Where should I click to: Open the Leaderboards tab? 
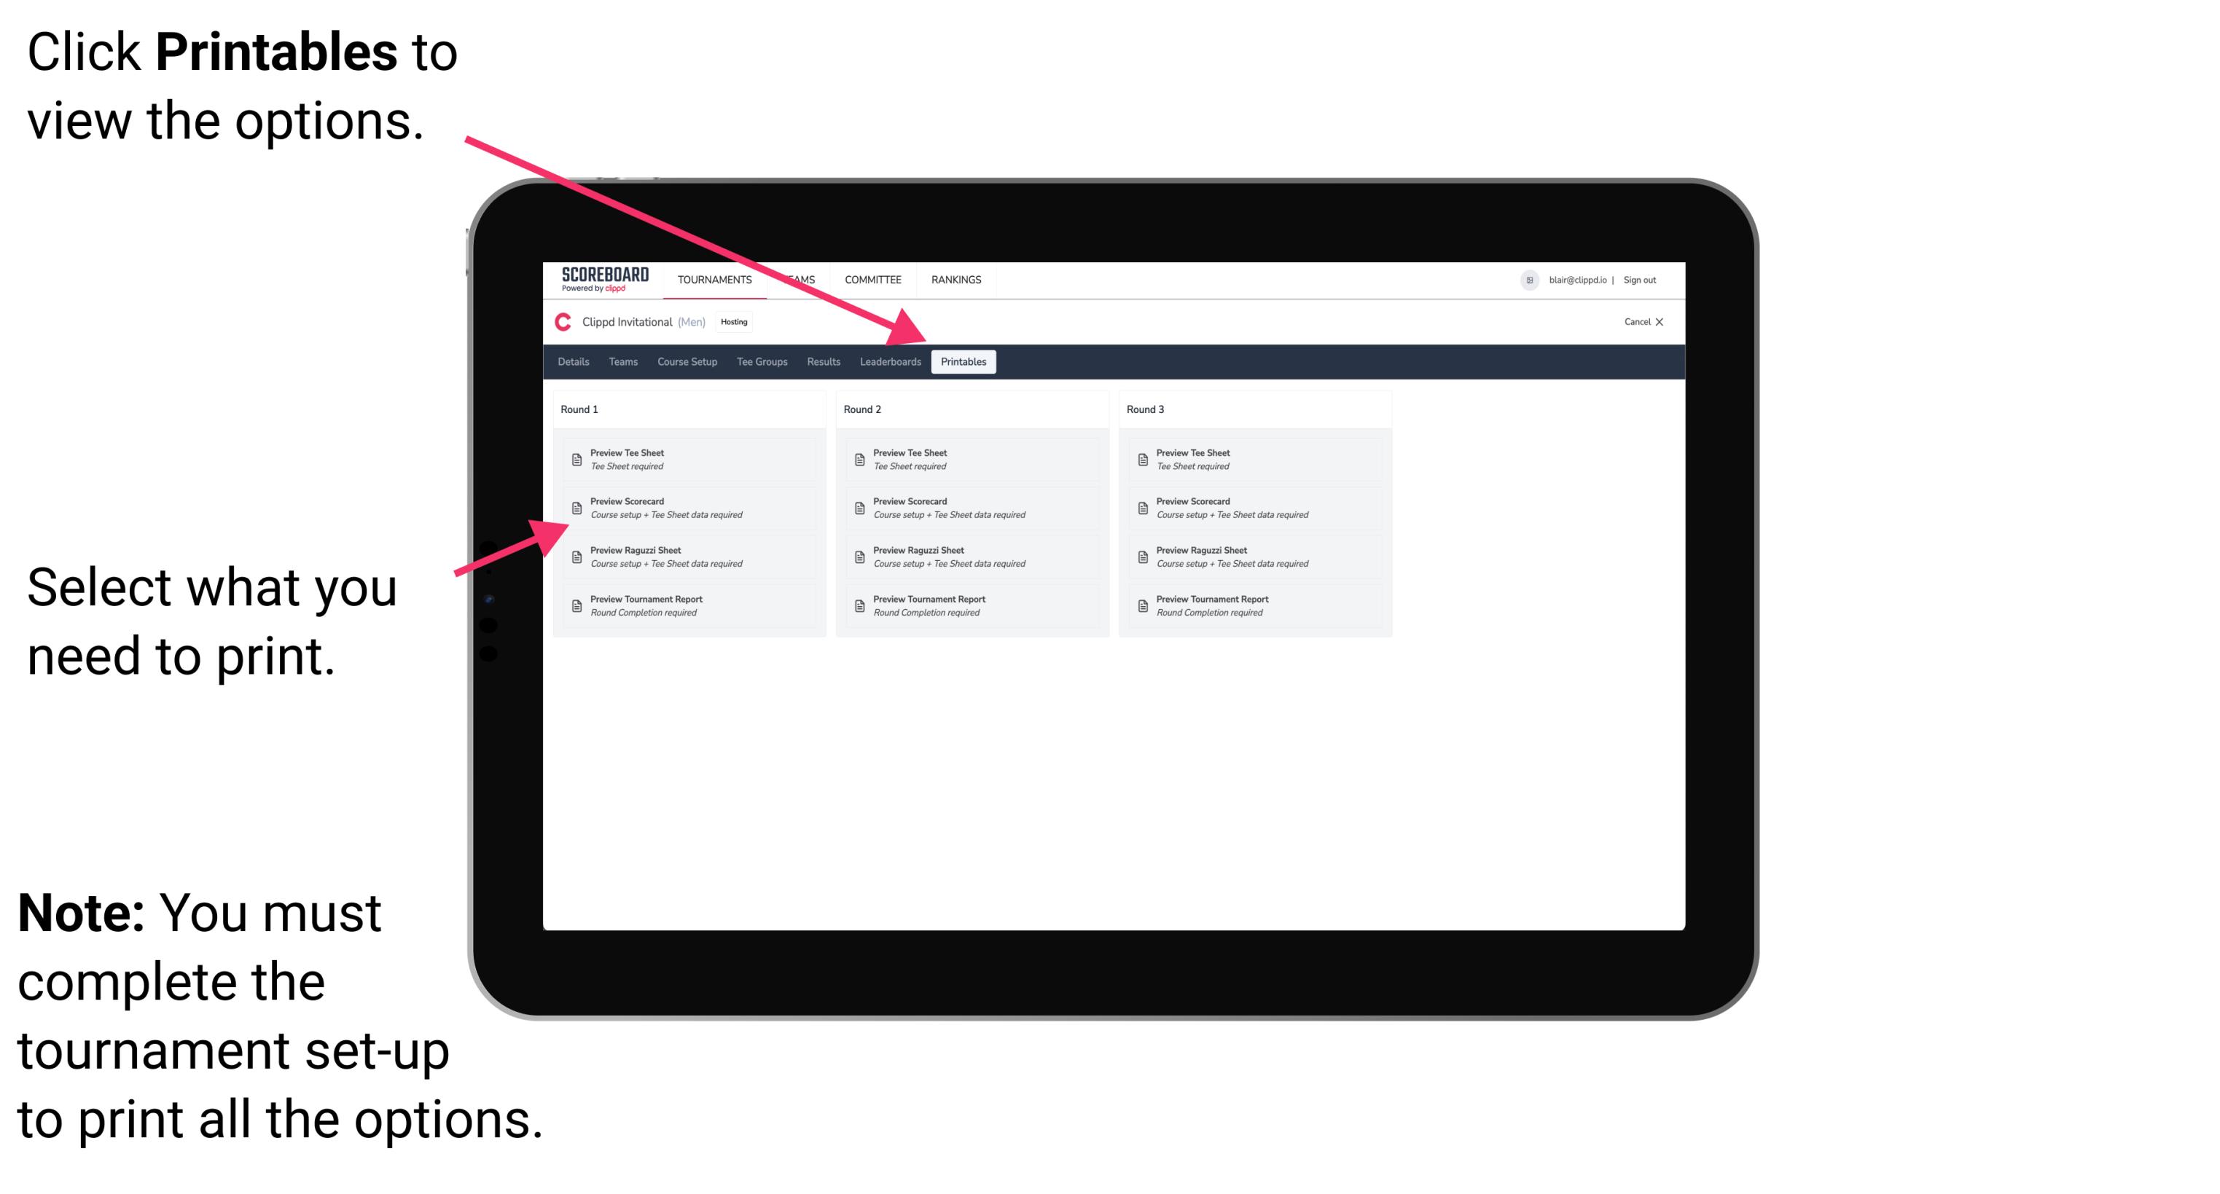click(x=888, y=362)
